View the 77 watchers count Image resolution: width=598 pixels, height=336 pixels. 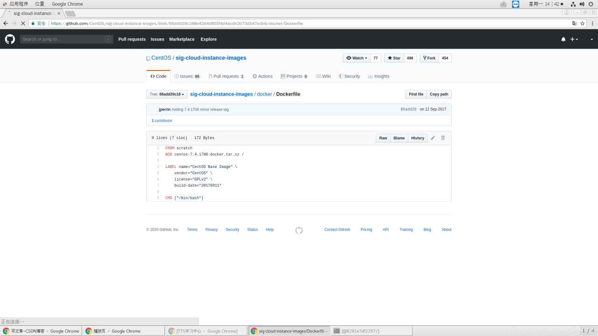tap(376, 58)
